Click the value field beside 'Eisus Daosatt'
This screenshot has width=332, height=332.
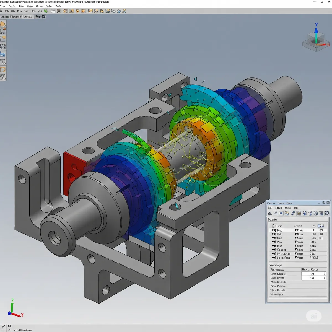click(314, 274)
